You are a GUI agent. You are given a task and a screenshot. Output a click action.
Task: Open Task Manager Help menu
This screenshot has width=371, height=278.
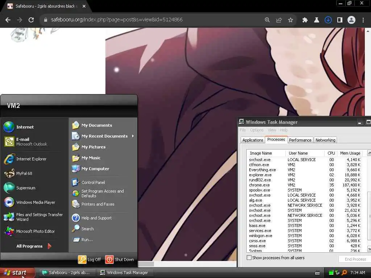(x=284, y=130)
